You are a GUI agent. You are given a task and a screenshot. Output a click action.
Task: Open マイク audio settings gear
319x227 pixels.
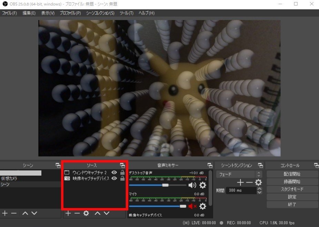[x=202, y=206]
